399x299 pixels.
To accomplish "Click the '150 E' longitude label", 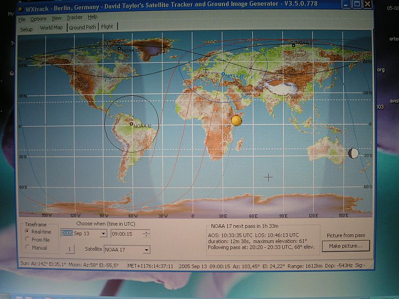I will pyautogui.click(x=344, y=215).
